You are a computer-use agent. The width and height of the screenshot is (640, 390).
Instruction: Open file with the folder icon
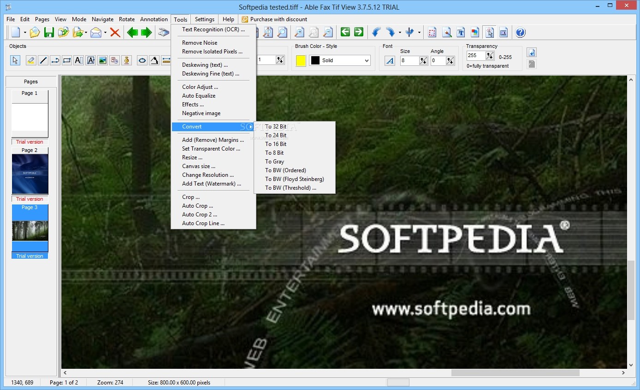(35, 32)
